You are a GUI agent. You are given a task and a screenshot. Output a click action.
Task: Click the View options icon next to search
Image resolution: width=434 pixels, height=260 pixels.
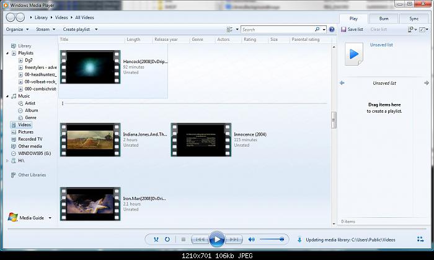coord(230,29)
